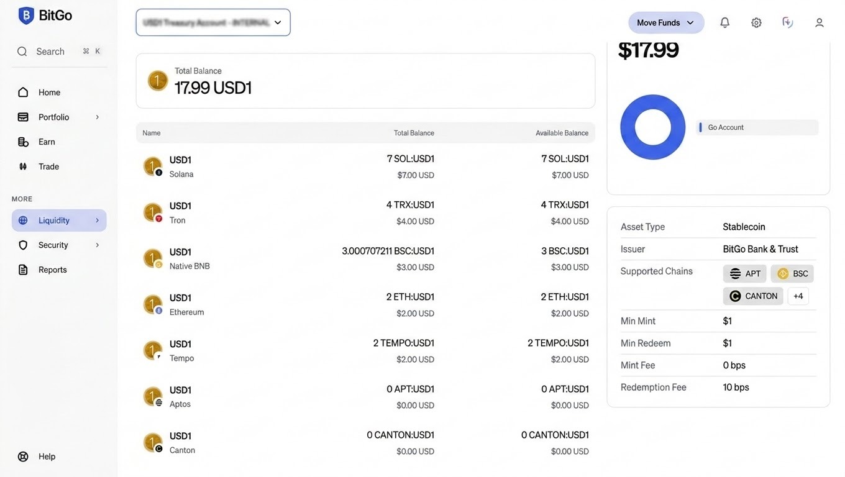
Task: Focus the Search field
Action: click(x=59, y=52)
